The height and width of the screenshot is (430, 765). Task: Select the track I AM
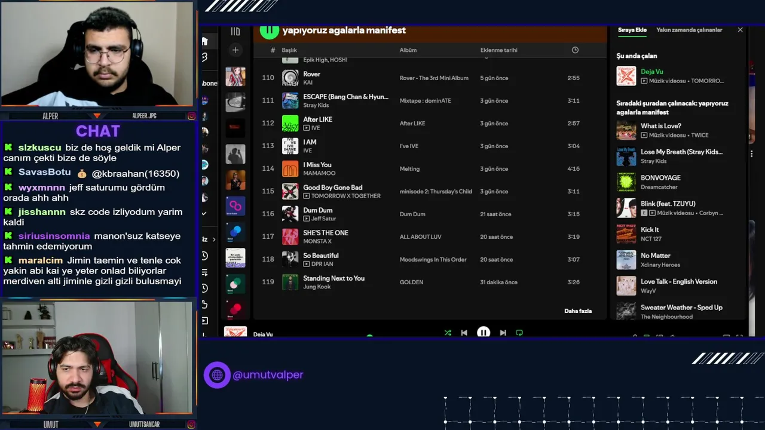point(310,142)
